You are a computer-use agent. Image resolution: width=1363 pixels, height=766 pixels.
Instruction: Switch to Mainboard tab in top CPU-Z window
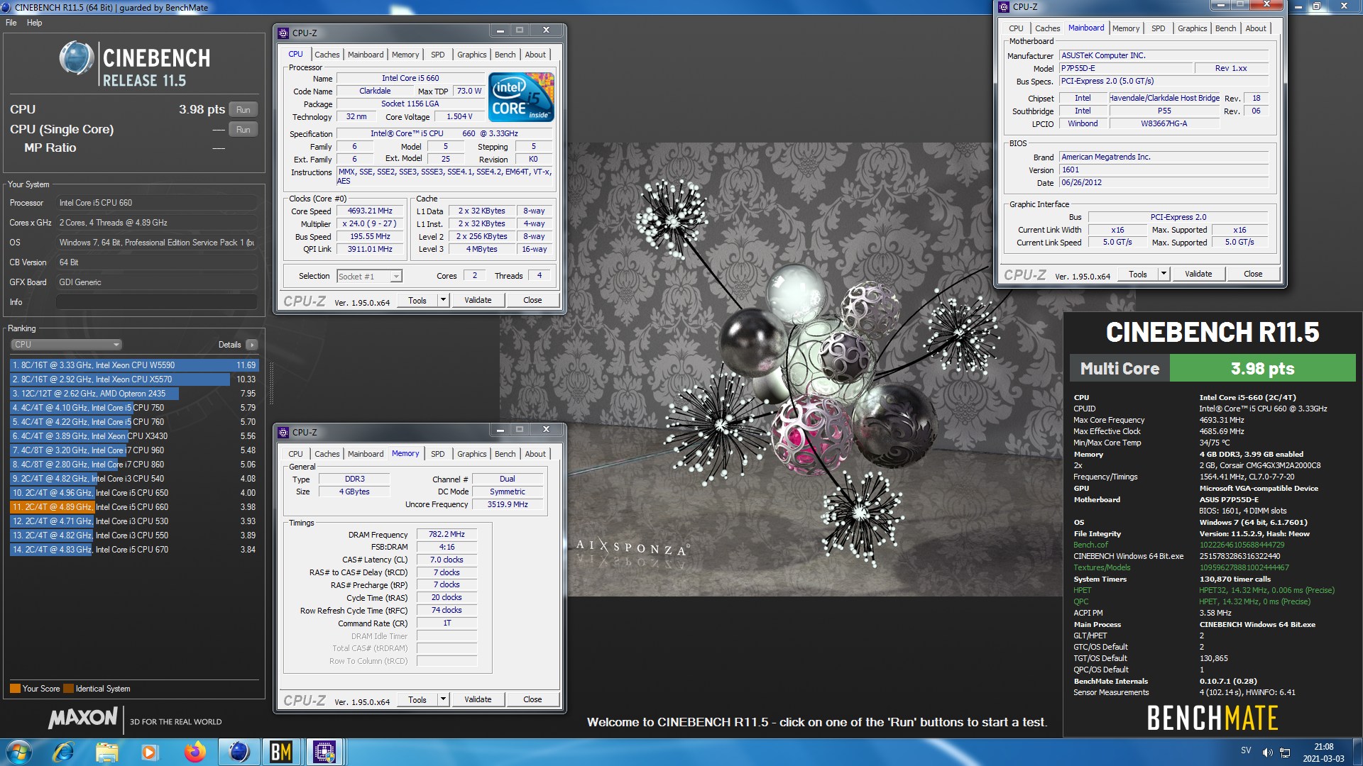pyautogui.click(x=366, y=55)
